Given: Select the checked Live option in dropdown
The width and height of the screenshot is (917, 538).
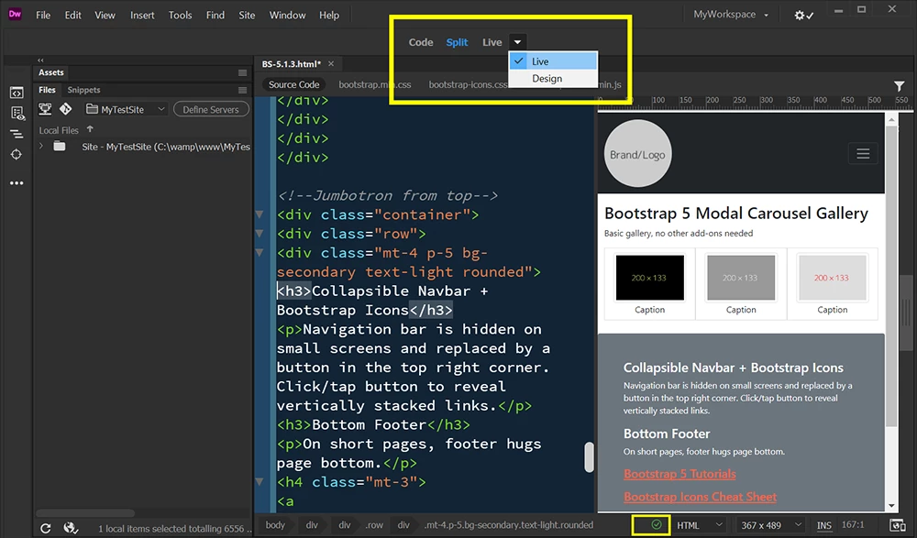Looking at the screenshot, I should pyautogui.click(x=553, y=61).
